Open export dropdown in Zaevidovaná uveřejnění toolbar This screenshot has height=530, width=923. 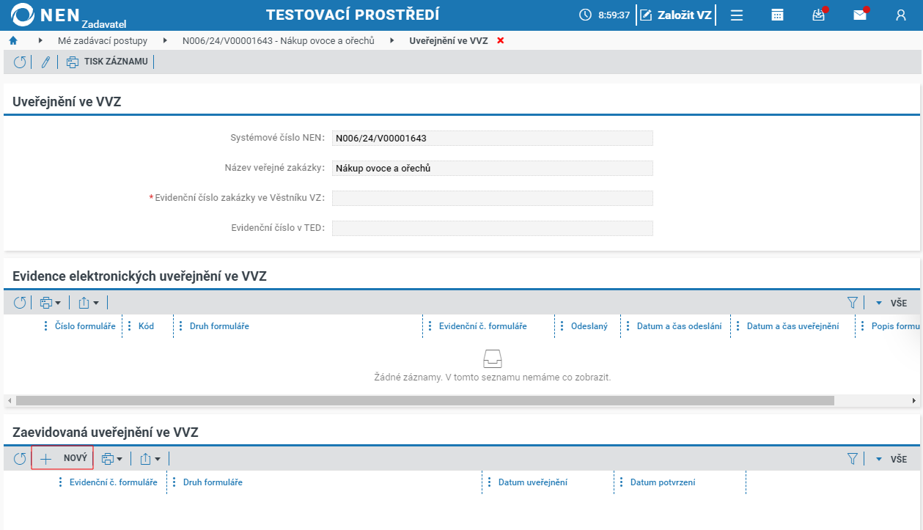tap(150, 459)
